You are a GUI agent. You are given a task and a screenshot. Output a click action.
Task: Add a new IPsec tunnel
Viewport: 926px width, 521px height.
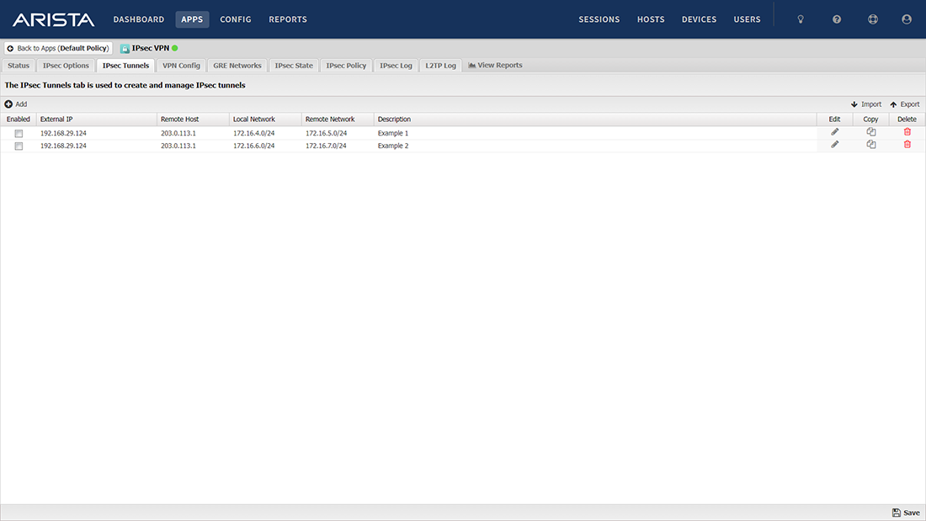[x=16, y=104]
